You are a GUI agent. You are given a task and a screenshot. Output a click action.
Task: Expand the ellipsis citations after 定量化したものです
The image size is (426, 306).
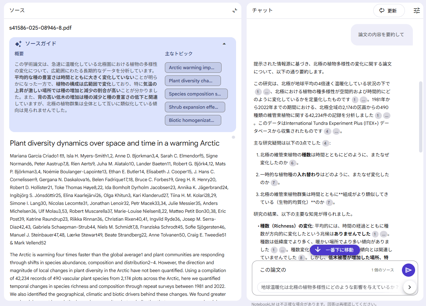click(363, 99)
